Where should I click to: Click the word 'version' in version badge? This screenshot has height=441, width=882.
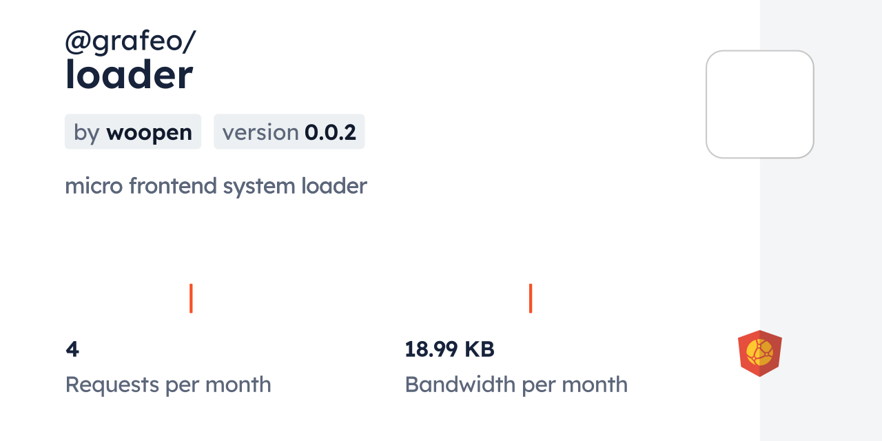pos(260,132)
